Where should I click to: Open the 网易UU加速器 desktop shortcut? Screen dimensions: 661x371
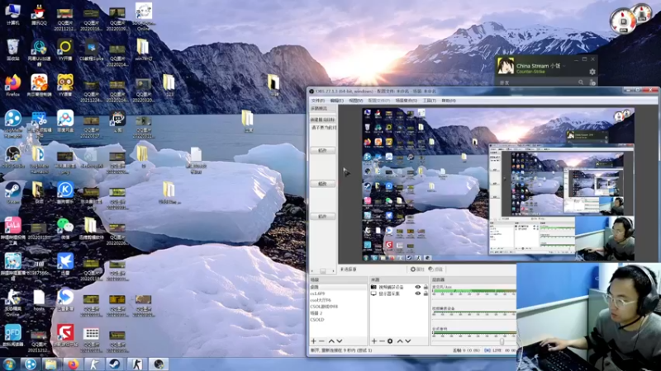(x=39, y=52)
